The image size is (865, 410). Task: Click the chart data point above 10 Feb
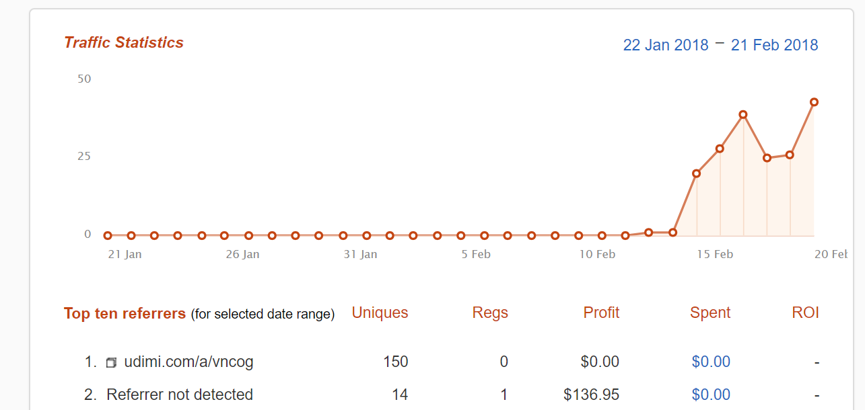[602, 235]
